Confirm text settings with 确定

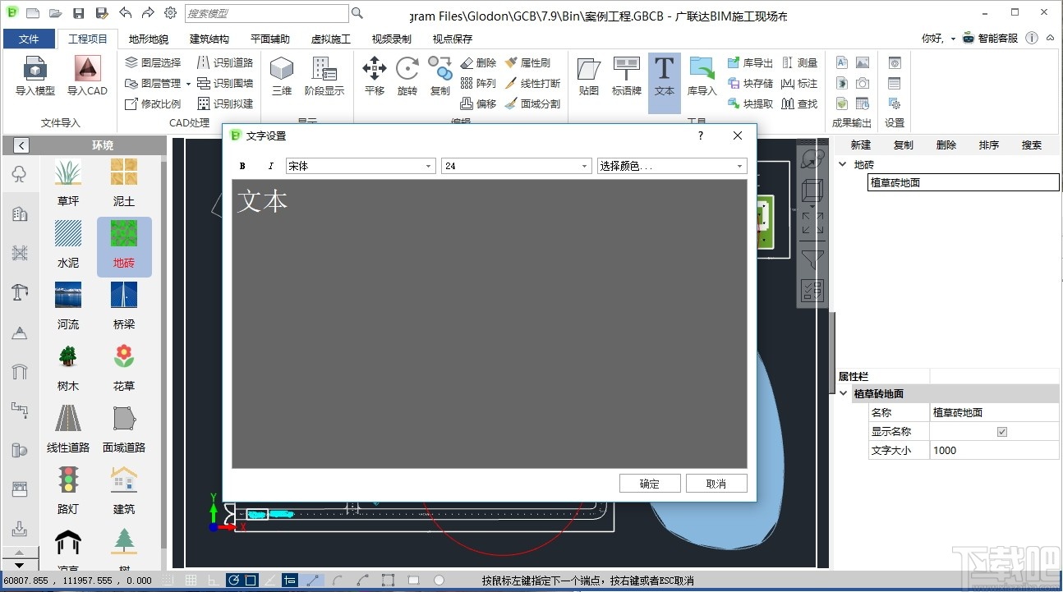point(650,484)
